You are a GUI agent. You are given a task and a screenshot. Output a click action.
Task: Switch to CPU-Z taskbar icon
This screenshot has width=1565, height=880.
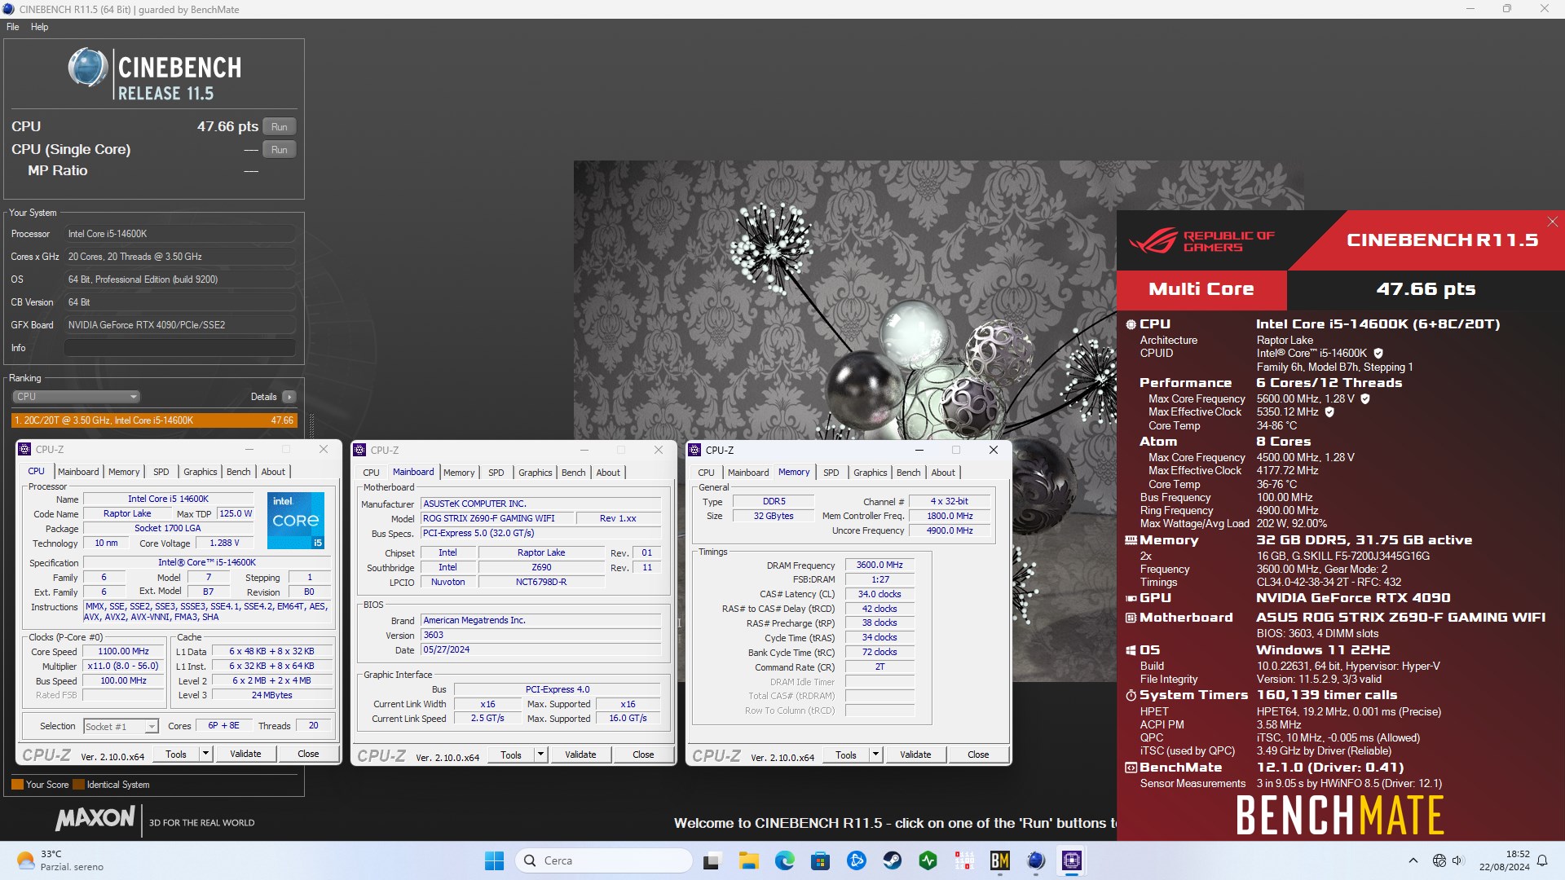point(1071,860)
